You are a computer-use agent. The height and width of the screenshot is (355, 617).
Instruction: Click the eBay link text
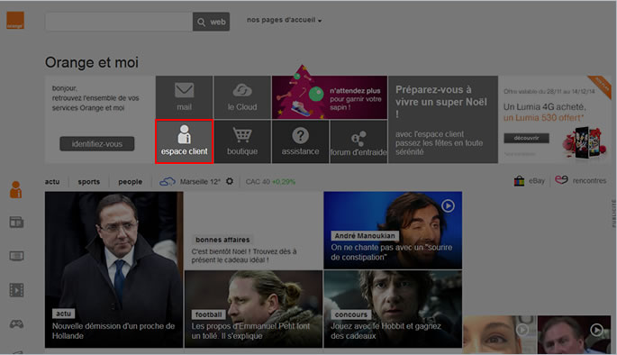(x=537, y=180)
